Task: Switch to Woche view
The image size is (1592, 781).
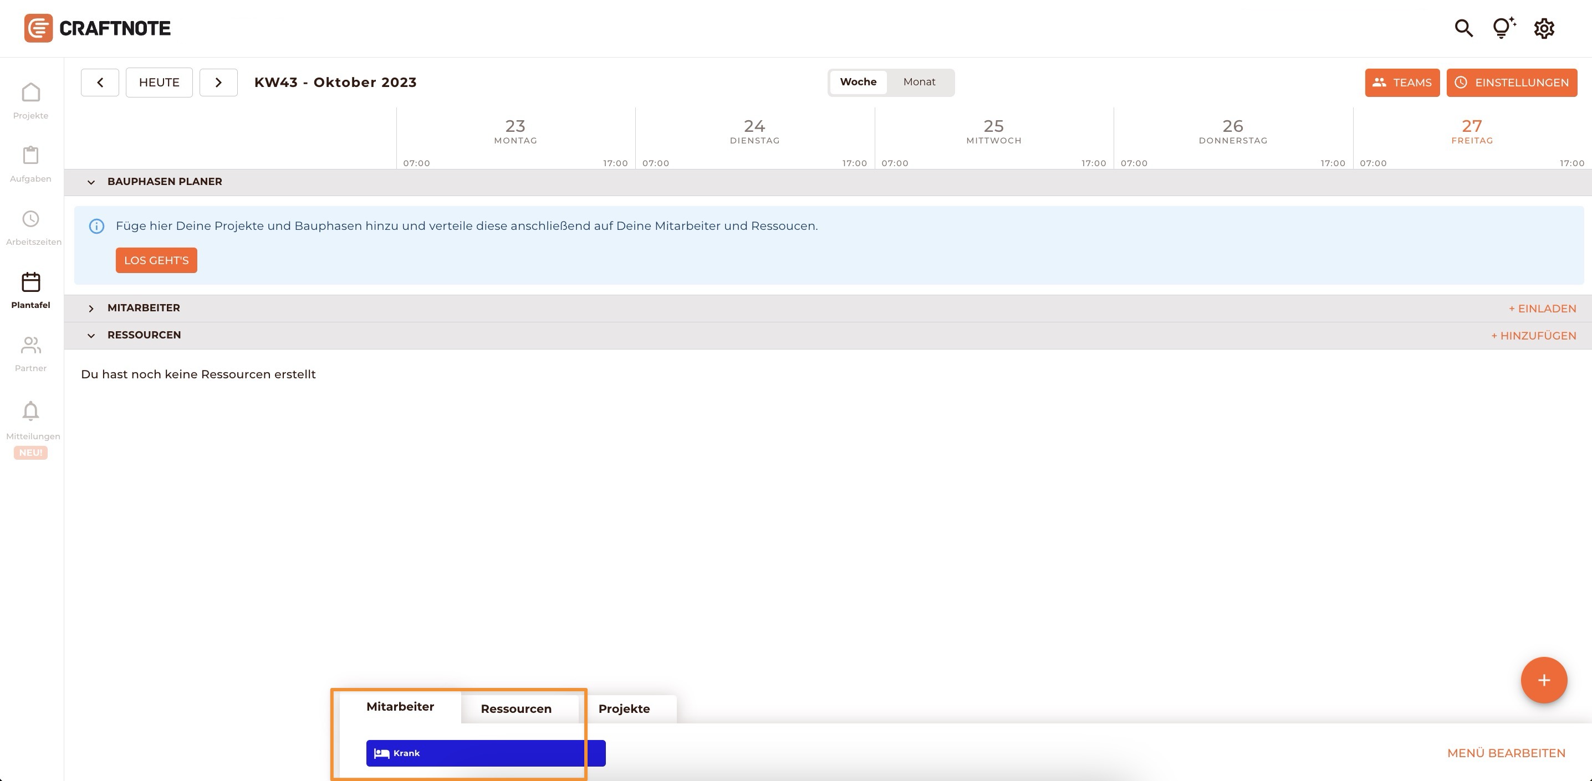Action: [858, 82]
